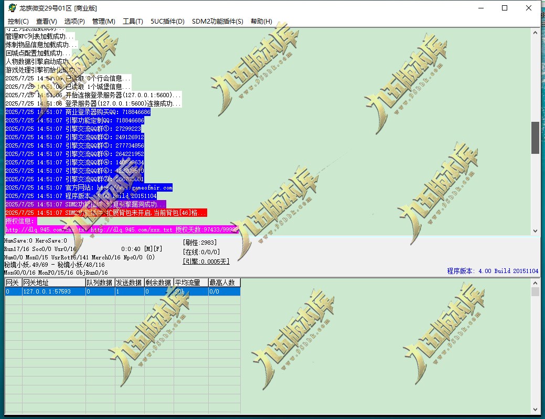Click the MonG0/0/16 MonP0/15/16 status line
This screenshot has width=545, height=419.
[56, 273]
